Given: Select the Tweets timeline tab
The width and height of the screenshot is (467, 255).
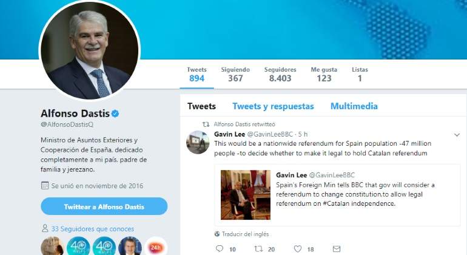Looking at the screenshot, I should [201, 106].
